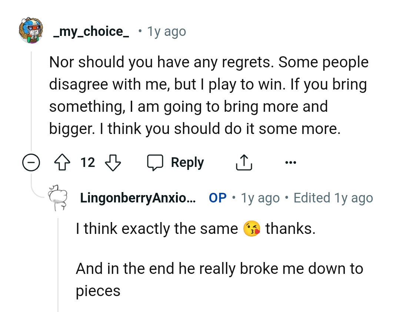The image size is (400, 312).
Task: Click the vote count showing 12
Action: click(x=88, y=162)
